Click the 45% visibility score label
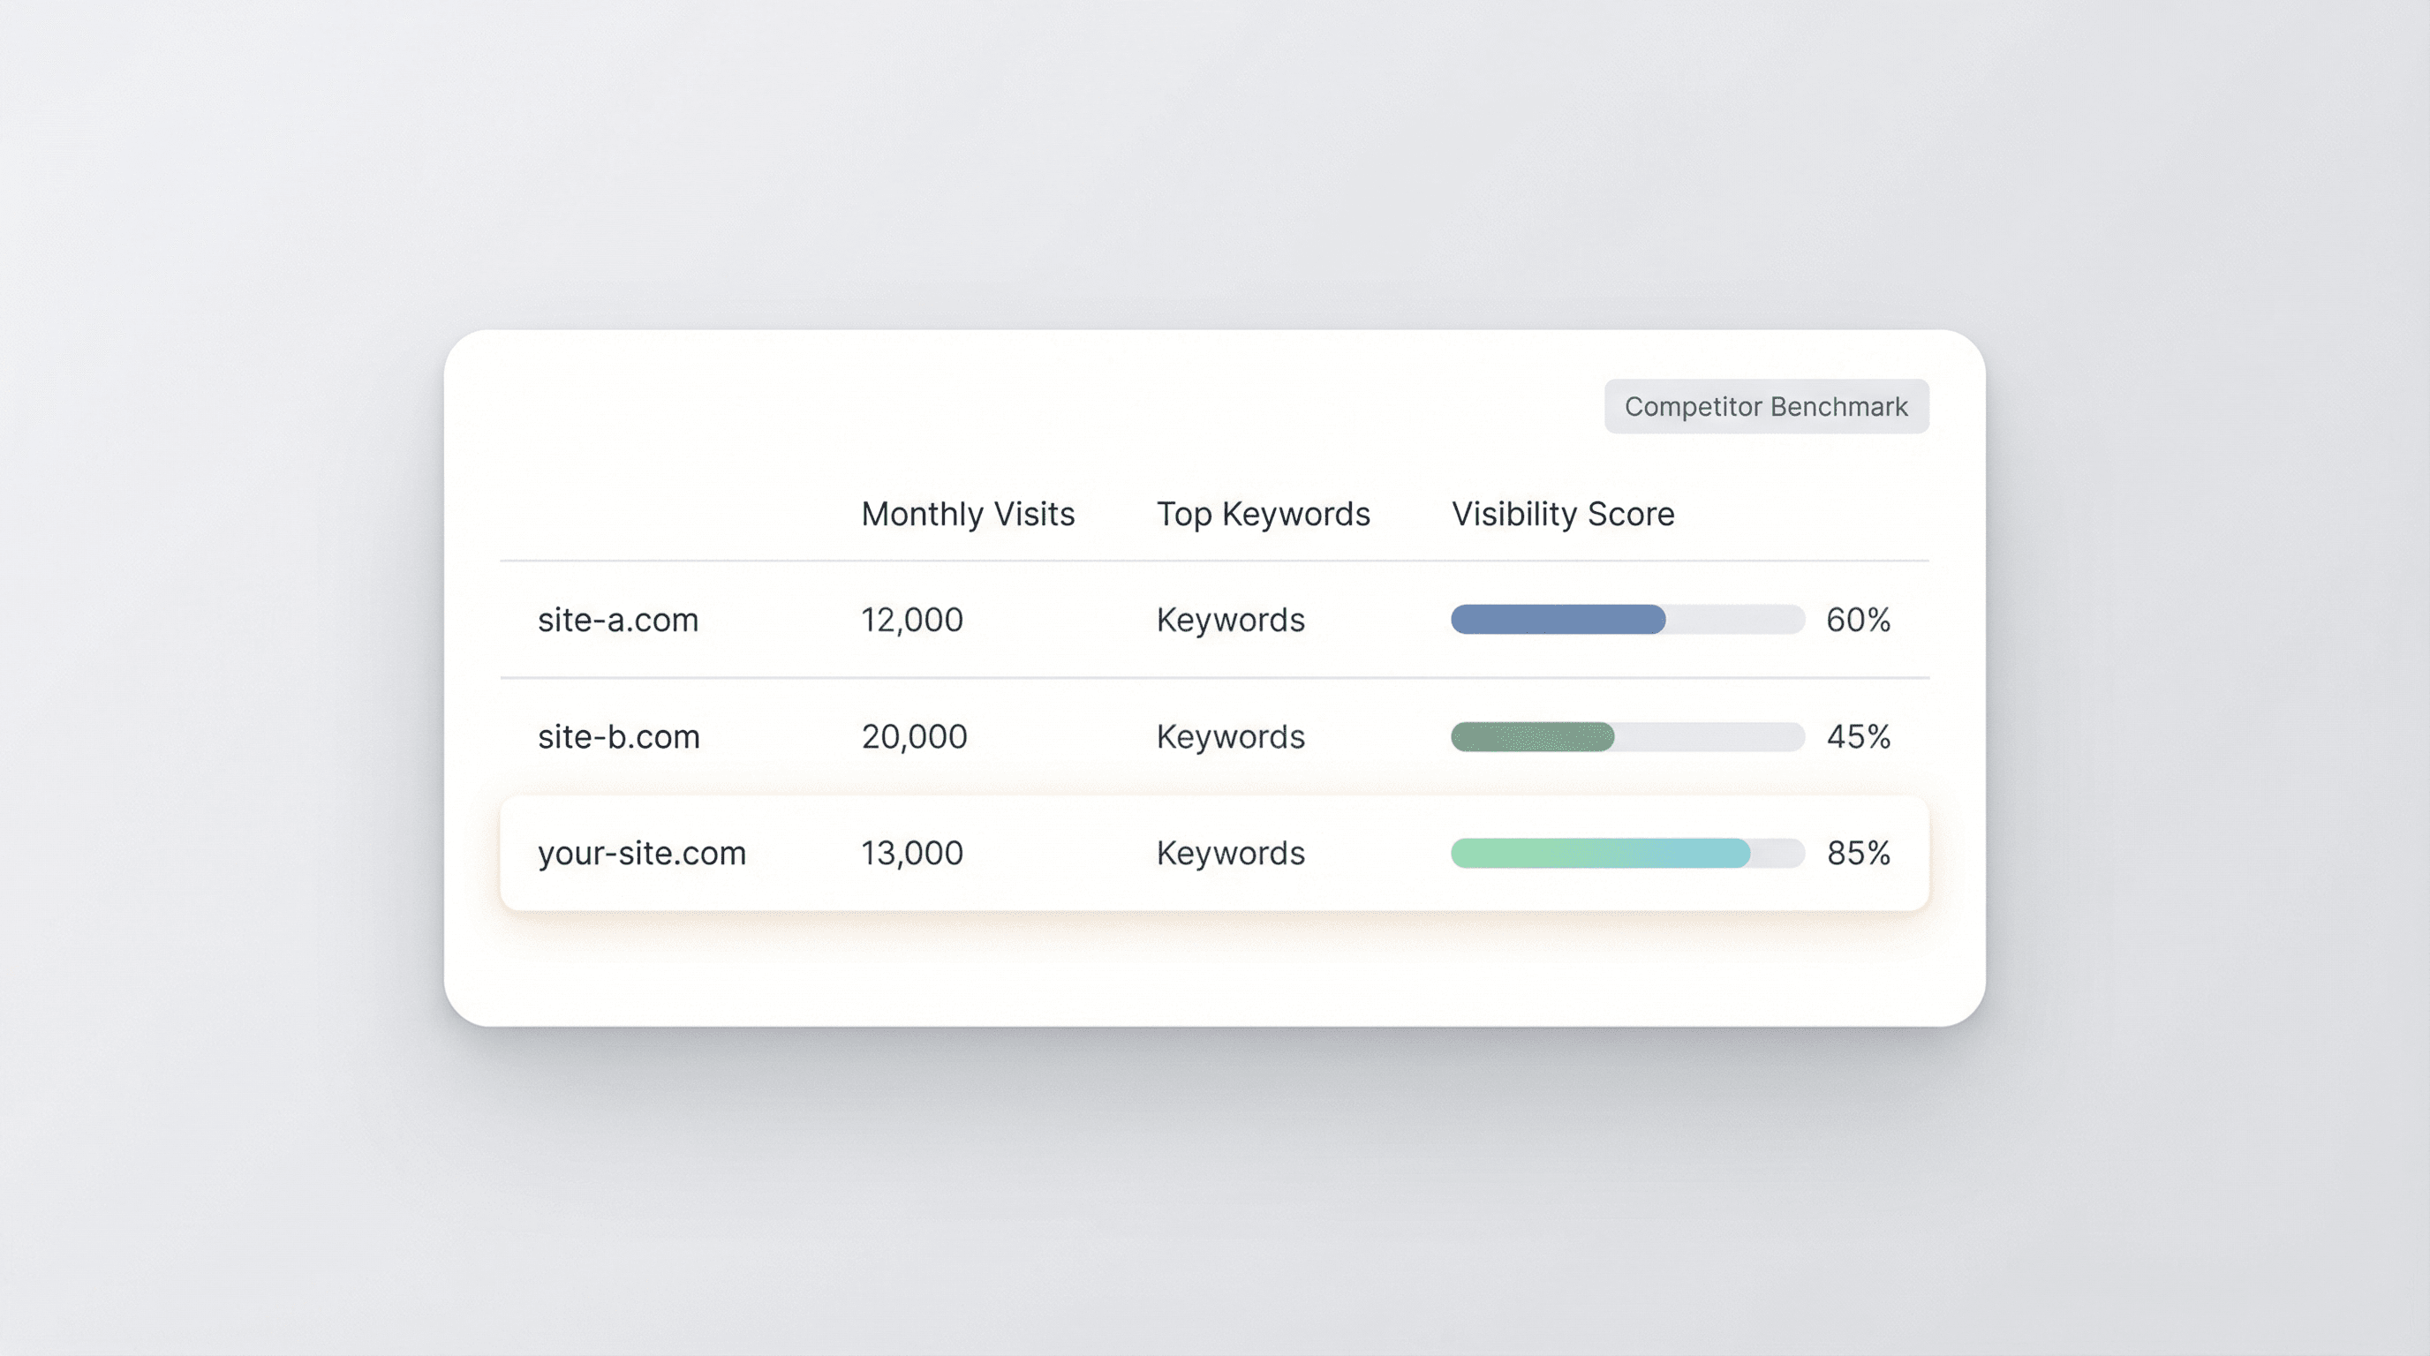2430x1356 pixels. pyautogui.click(x=1858, y=736)
